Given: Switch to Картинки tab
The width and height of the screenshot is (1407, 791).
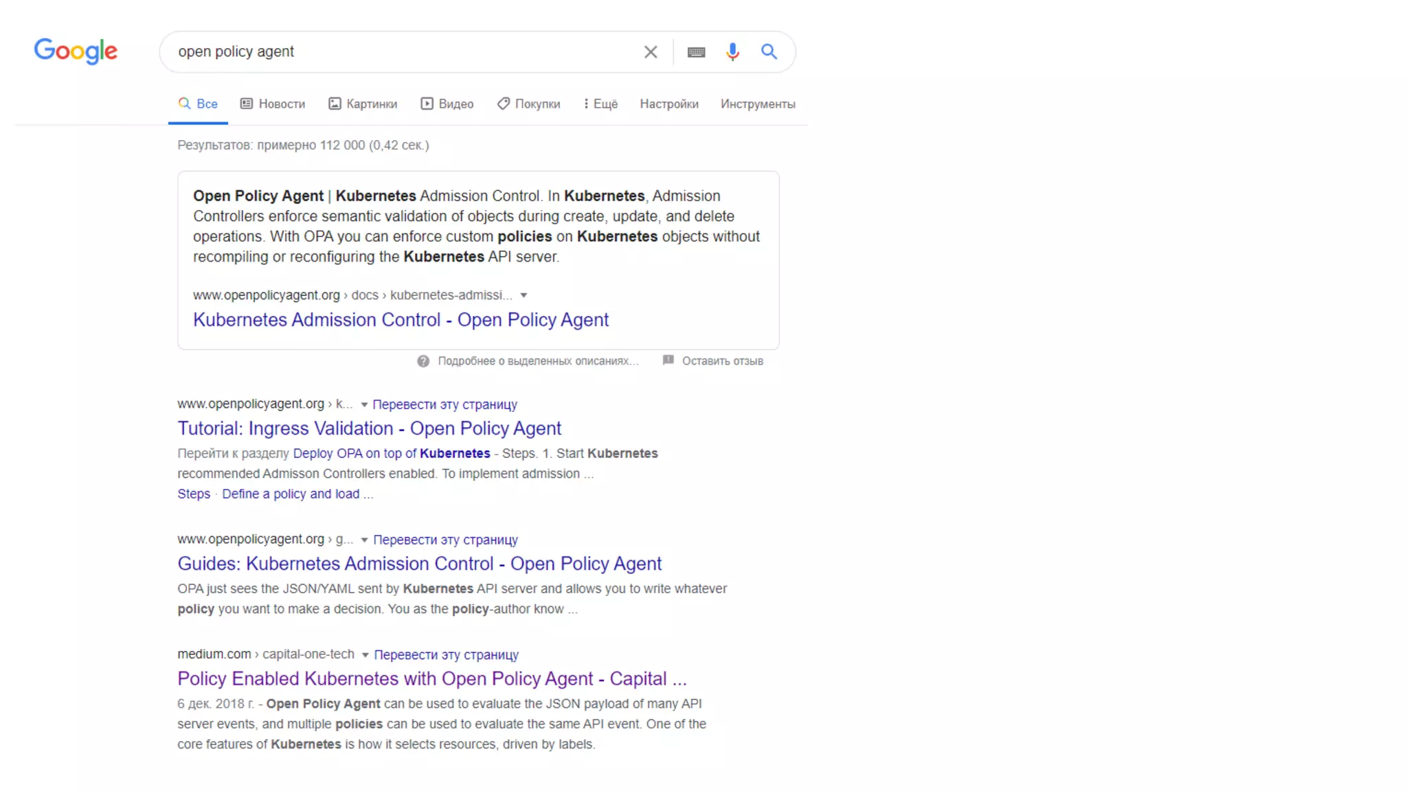Looking at the screenshot, I should (363, 104).
